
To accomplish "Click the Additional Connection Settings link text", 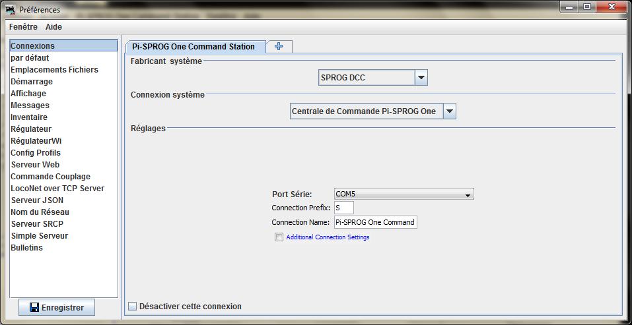I will click(328, 237).
